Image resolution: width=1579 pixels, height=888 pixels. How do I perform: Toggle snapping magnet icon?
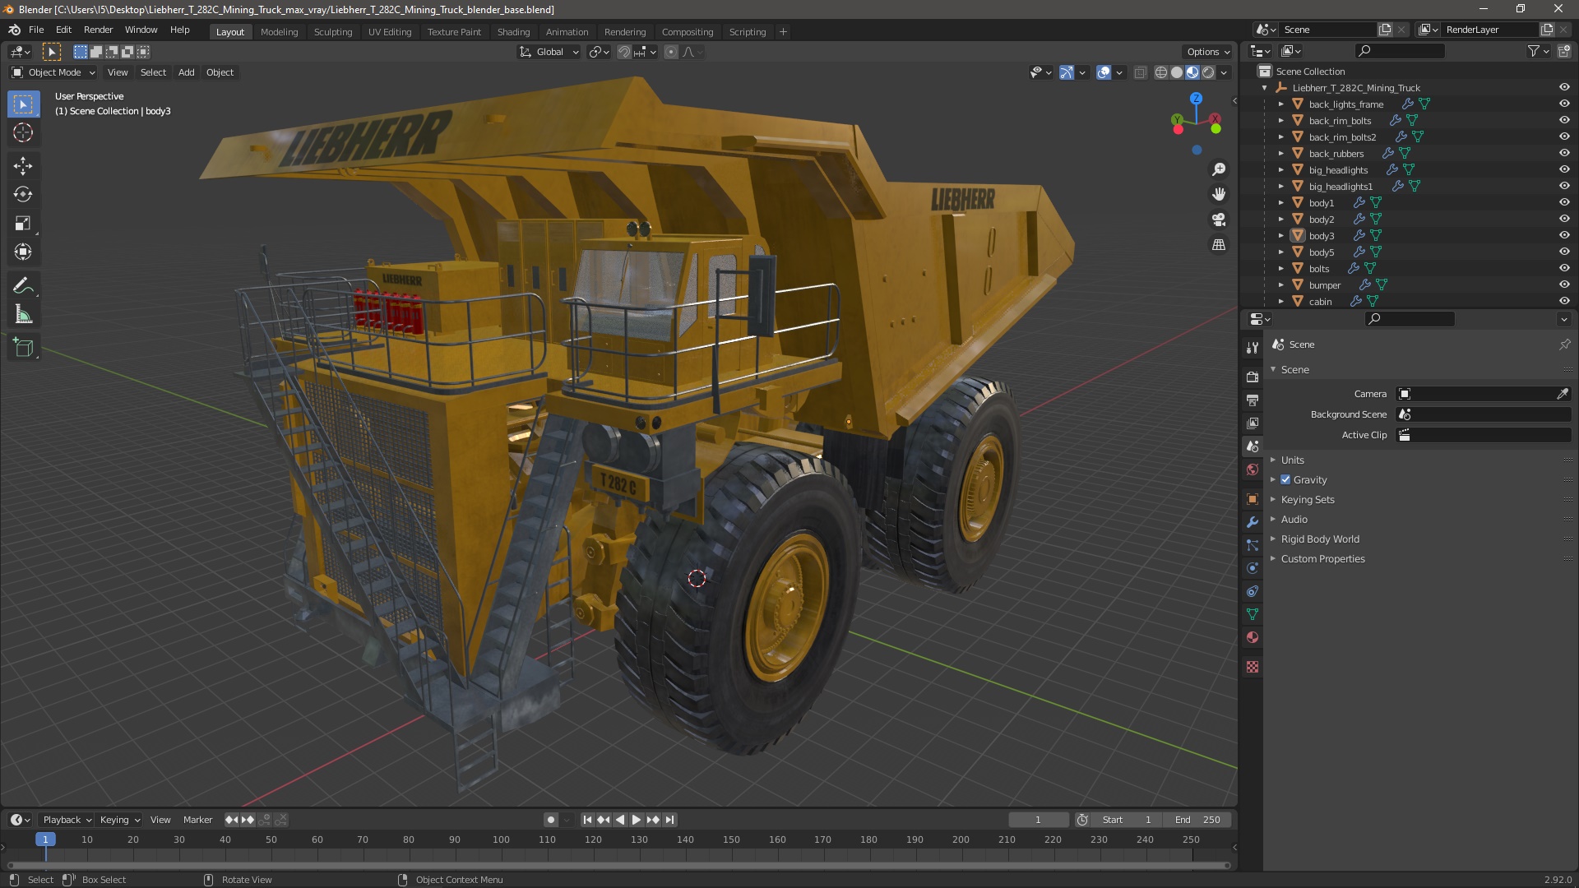pos(624,52)
